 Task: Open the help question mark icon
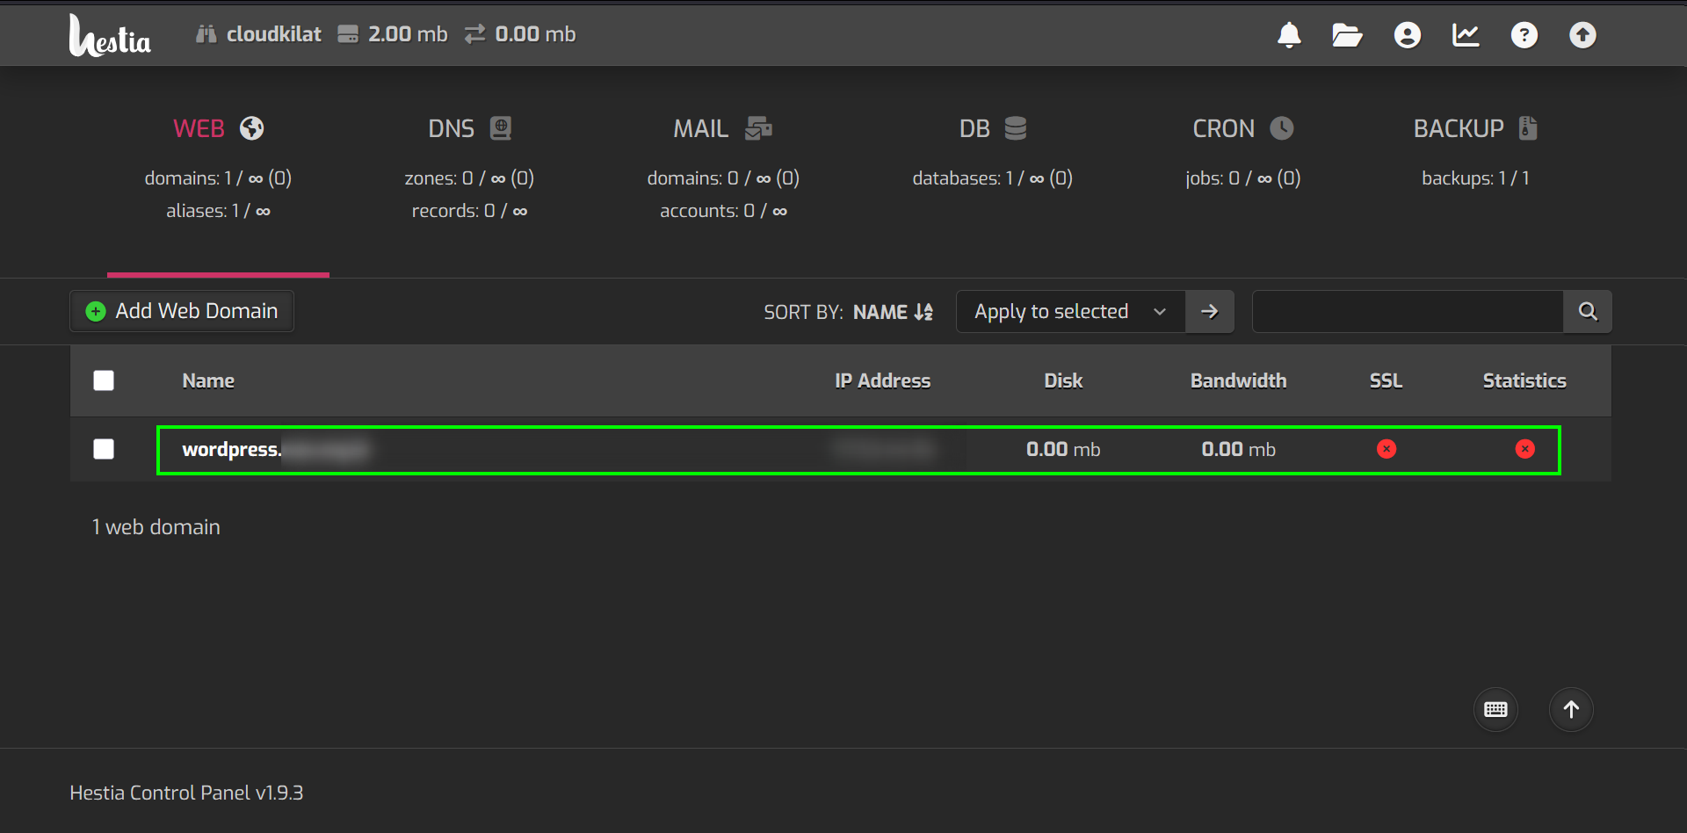click(x=1524, y=35)
